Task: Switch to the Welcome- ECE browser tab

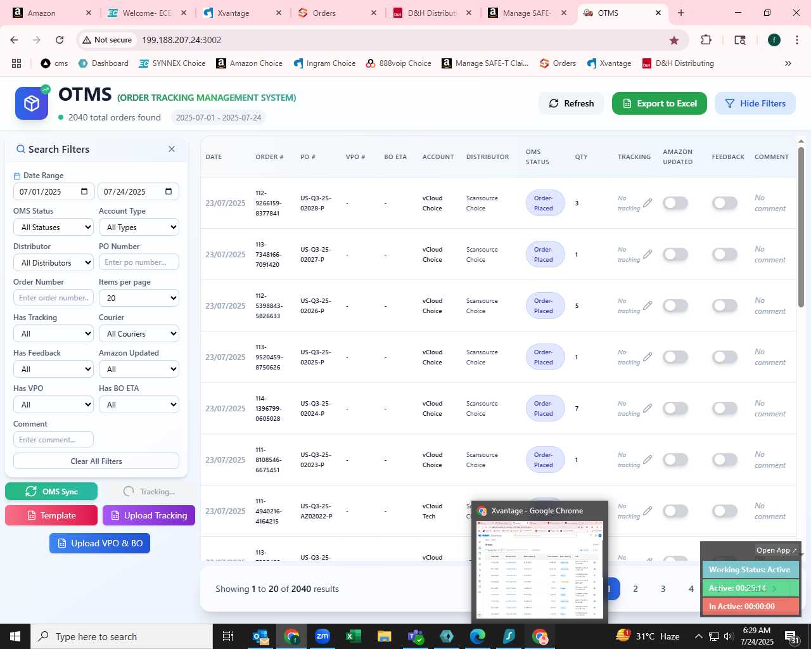Action: pyautogui.click(x=146, y=13)
